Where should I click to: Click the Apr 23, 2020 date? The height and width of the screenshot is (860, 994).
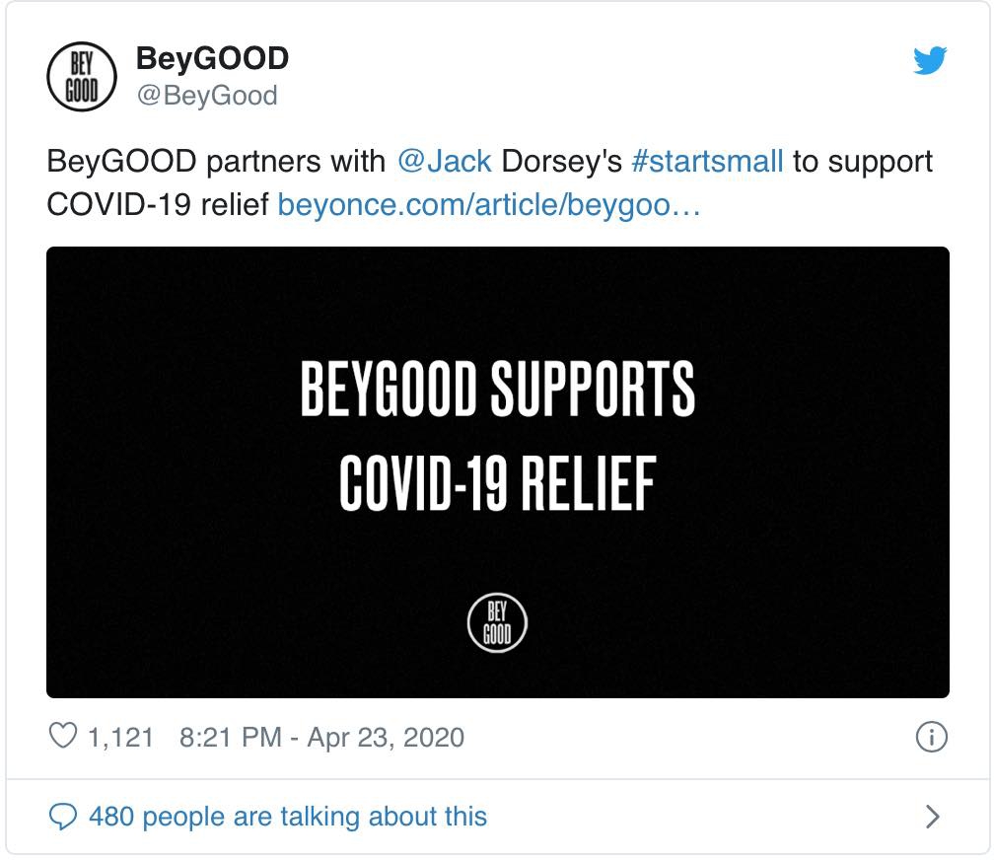pyautogui.click(x=387, y=738)
